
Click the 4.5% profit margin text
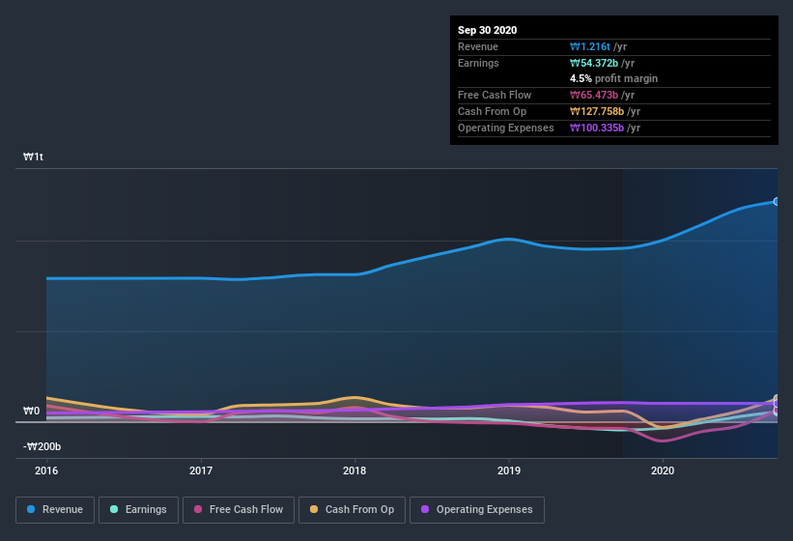click(613, 78)
